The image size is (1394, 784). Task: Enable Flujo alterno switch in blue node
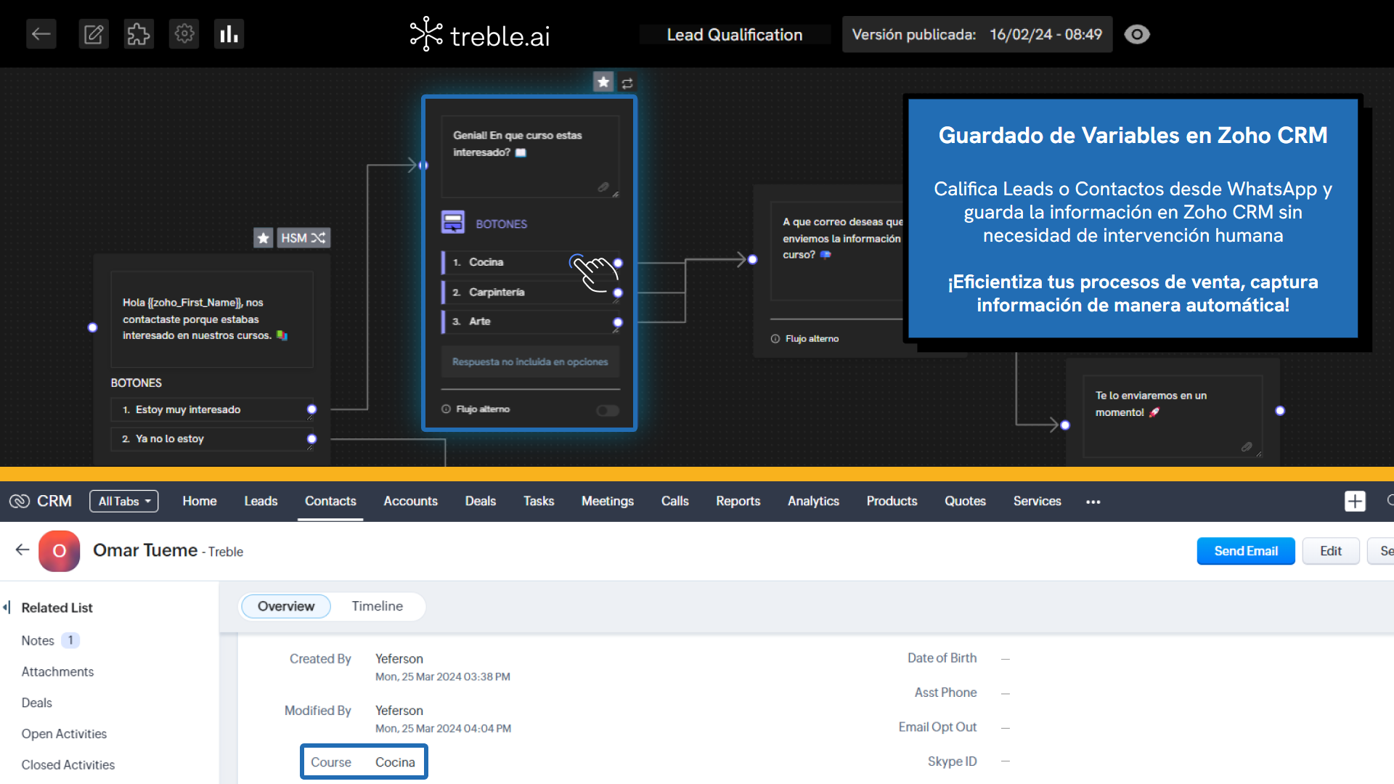(607, 410)
